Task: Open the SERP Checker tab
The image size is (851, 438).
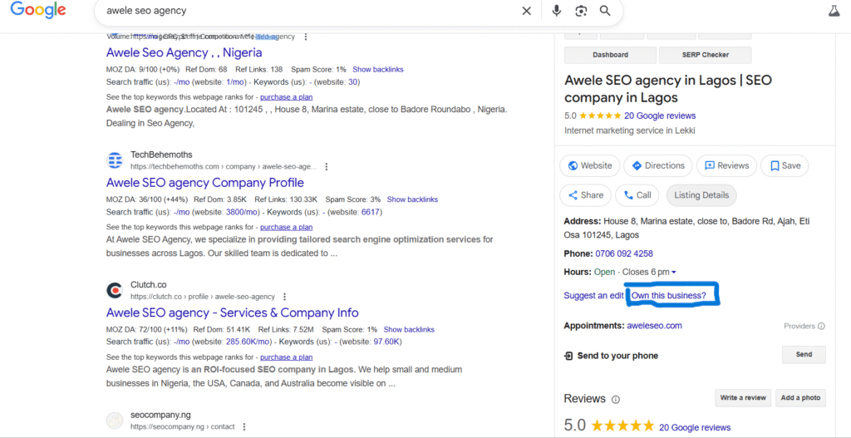Action: tap(705, 55)
